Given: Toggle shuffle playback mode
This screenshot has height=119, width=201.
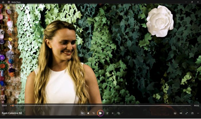Looking at the screenshot, I should point(82,113).
